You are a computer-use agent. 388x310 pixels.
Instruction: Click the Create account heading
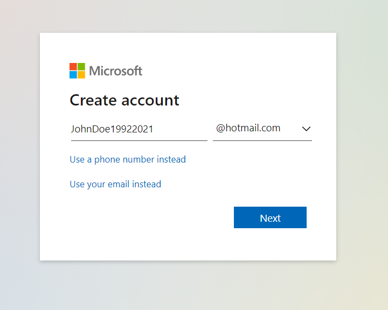(x=124, y=100)
